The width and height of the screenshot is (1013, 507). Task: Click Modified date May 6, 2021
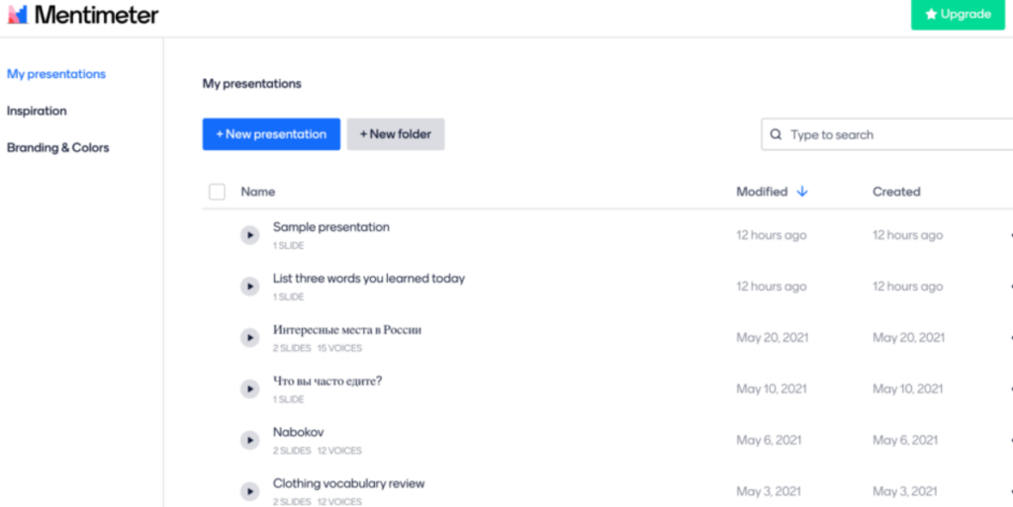[x=769, y=440]
